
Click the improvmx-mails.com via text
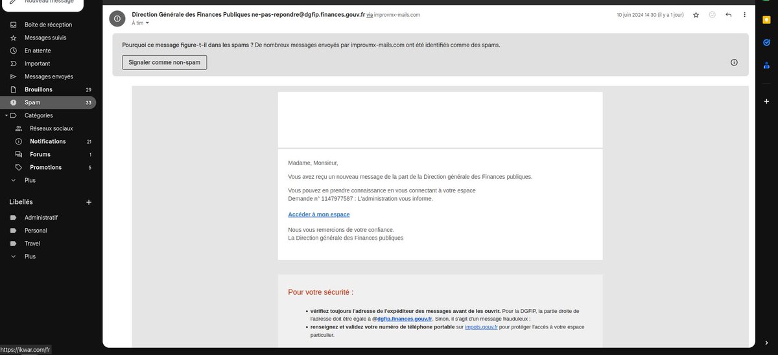(x=397, y=14)
